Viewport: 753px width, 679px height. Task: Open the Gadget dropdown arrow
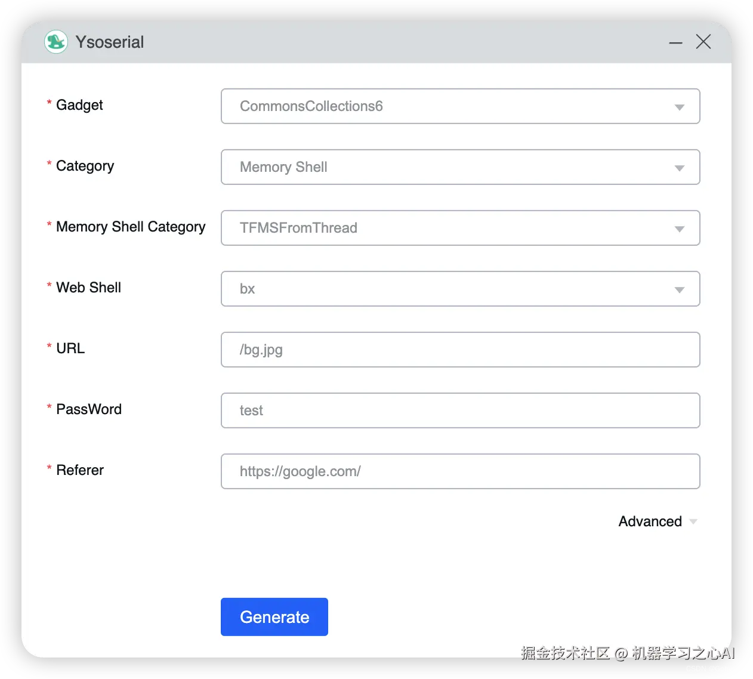point(679,107)
